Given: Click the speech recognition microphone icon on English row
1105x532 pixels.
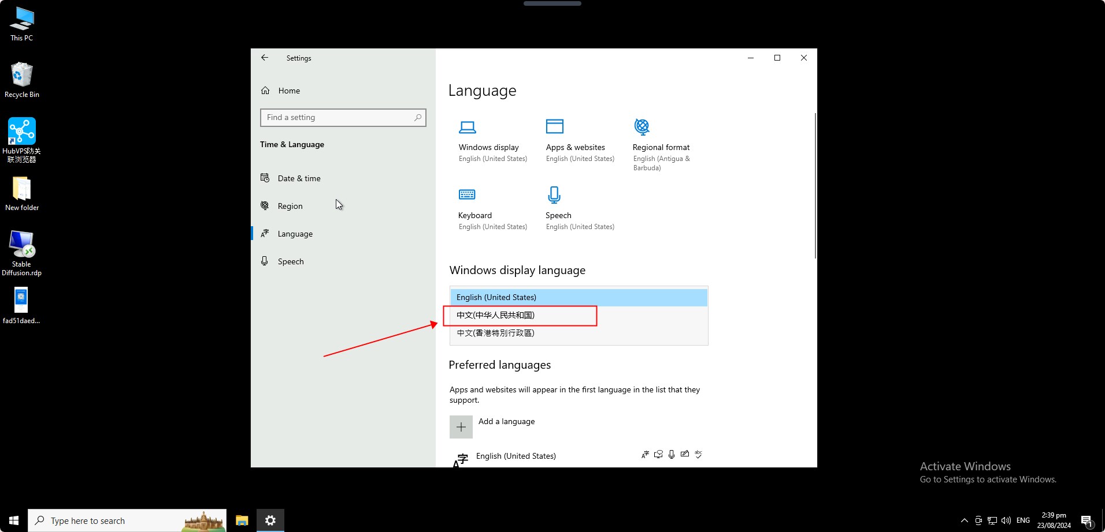Looking at the screenshot, I should click(672, 455).
